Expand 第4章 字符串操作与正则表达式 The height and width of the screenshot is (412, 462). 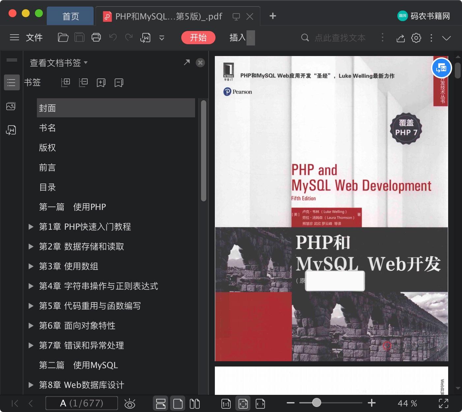(x=31, y=286)
